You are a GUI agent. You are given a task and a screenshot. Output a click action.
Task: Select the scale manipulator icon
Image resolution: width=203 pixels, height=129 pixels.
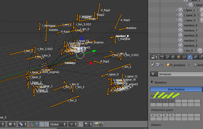coord(47,124)
